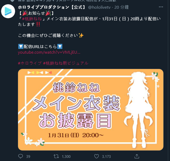Click the reply speech bubble icon
This screenshot has width=170, height=161.
20,156
